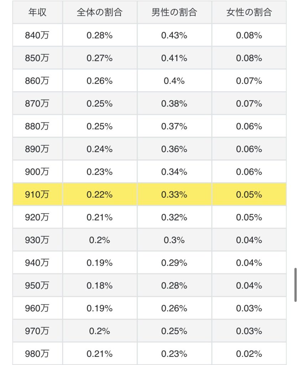Select the 840万 income cell
The image size is (299, 365).
pos(37,35)
